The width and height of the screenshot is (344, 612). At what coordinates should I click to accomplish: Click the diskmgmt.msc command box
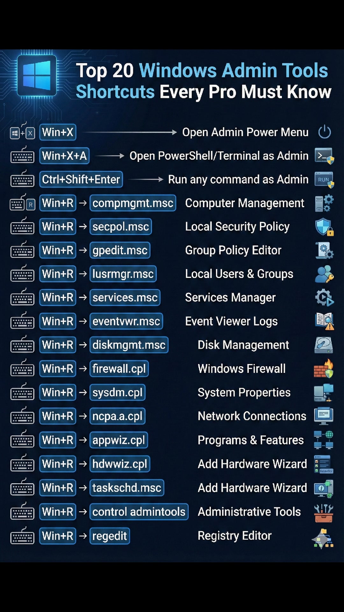tap(129, 345)
